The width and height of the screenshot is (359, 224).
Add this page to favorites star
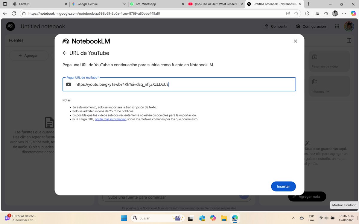296,13
